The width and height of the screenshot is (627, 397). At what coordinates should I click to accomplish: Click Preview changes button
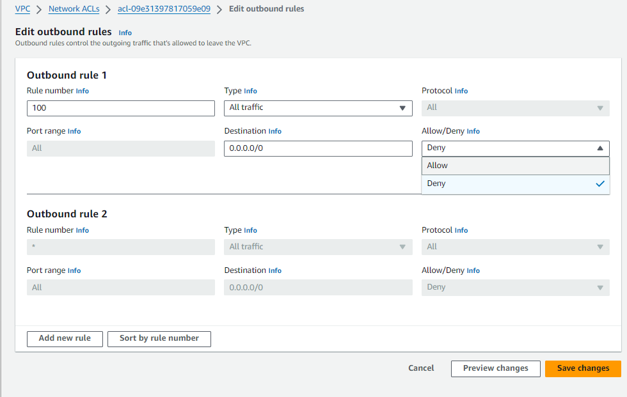coord(495,369)
